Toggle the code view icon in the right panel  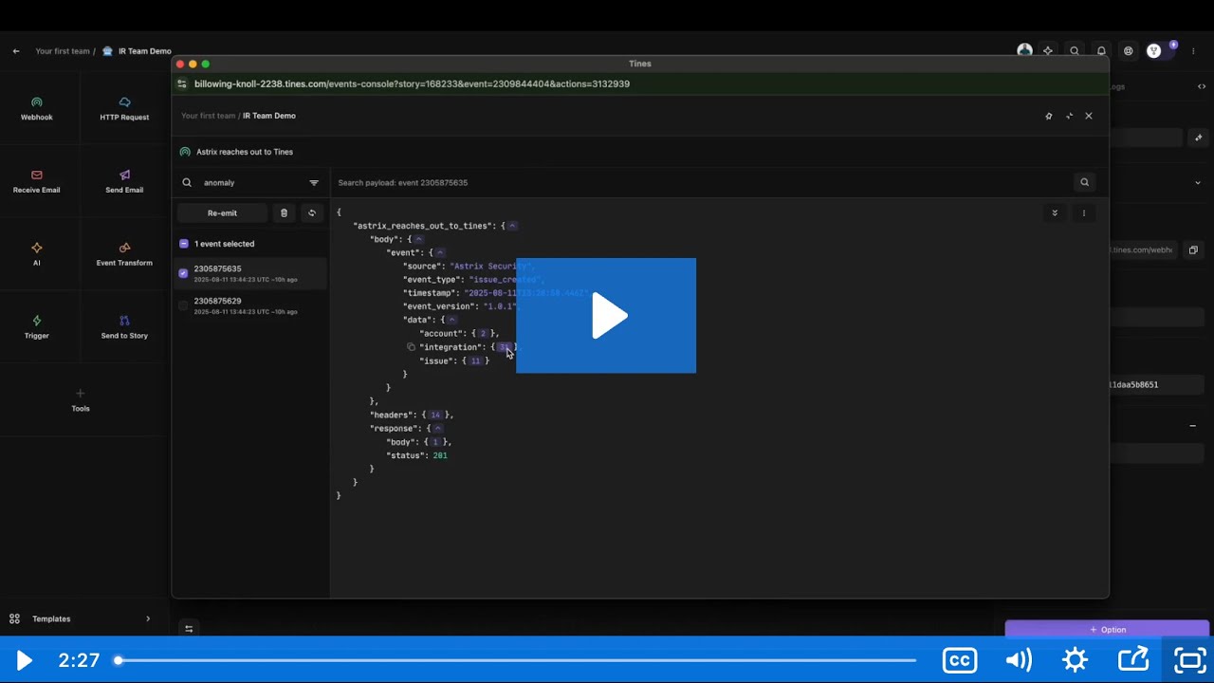[1202, 86]
